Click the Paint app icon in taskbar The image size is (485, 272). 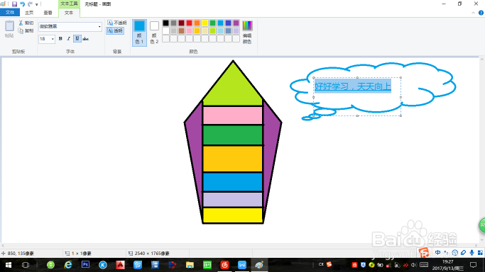point(259,265)
